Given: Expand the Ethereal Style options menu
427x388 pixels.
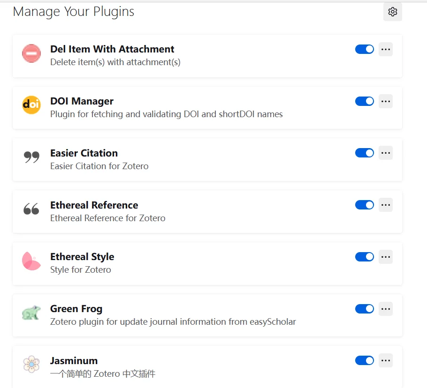Looking at the screenshot, I should click(x=385, y=257).
